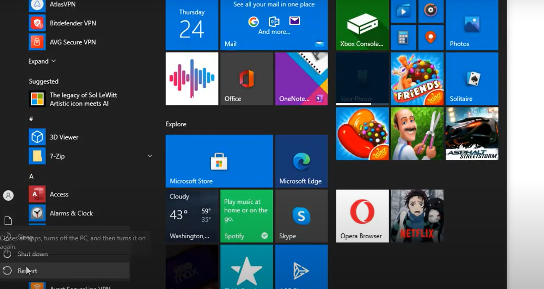544x289 pixels.
Task: Open the Solitaire tile
Action: coord(472,79)
